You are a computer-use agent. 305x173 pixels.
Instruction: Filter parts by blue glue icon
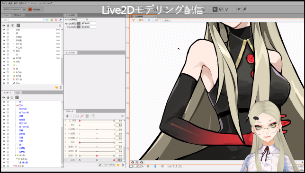[60, 20]
